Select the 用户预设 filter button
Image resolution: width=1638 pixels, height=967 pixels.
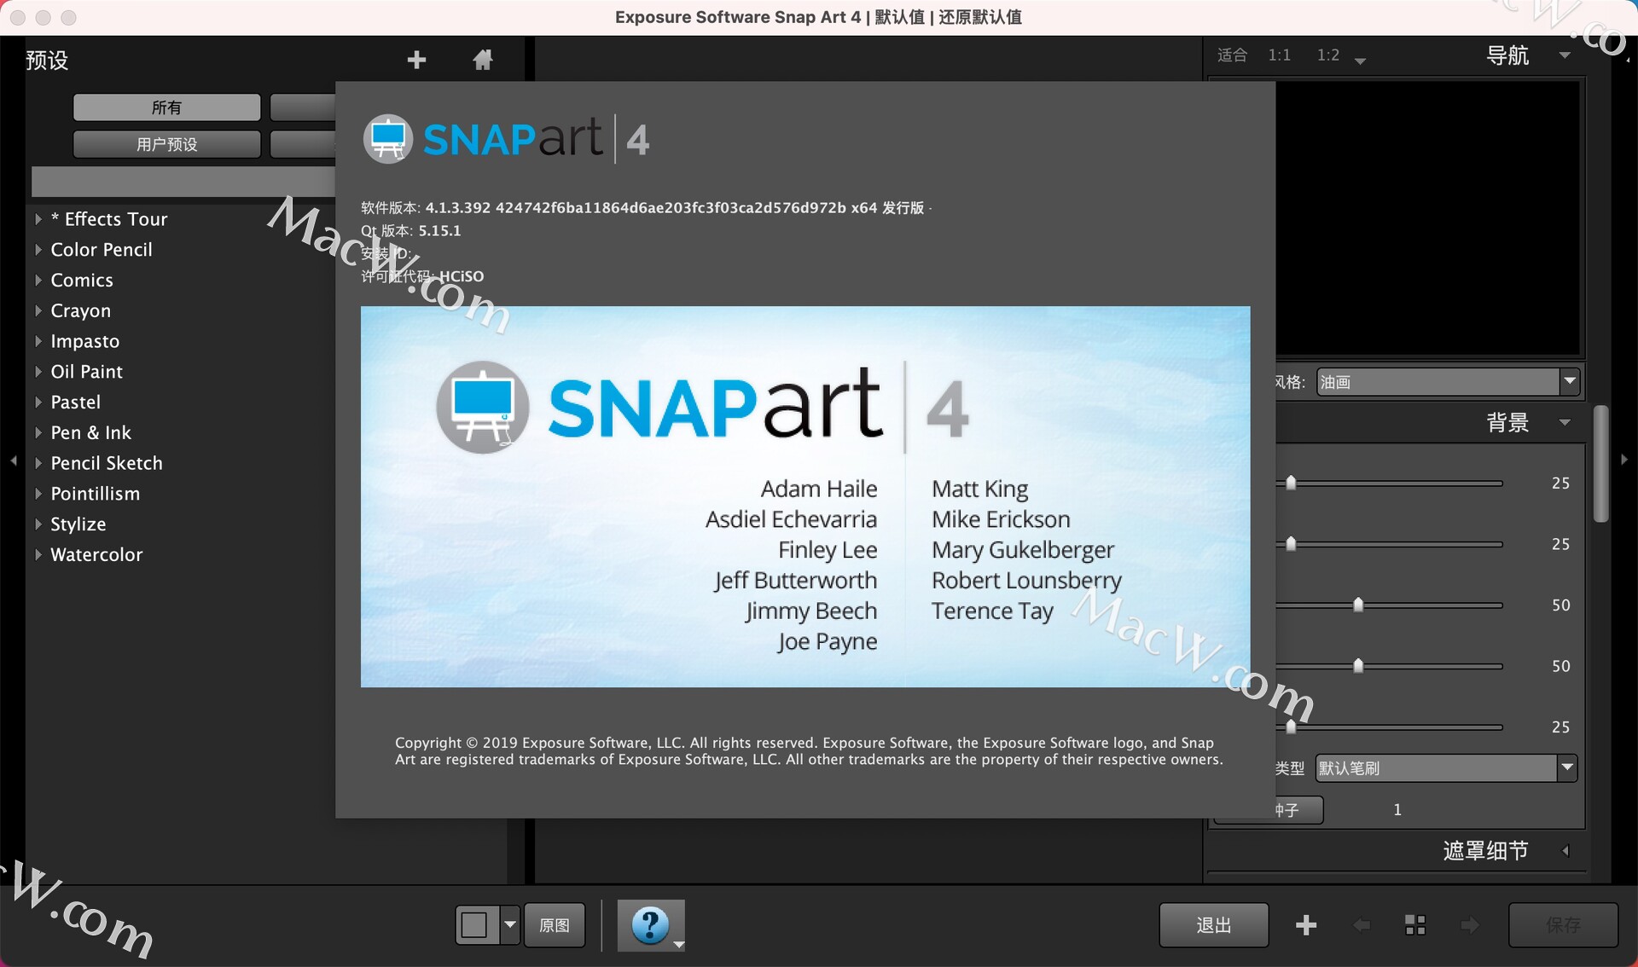click(x=166, y=144)
